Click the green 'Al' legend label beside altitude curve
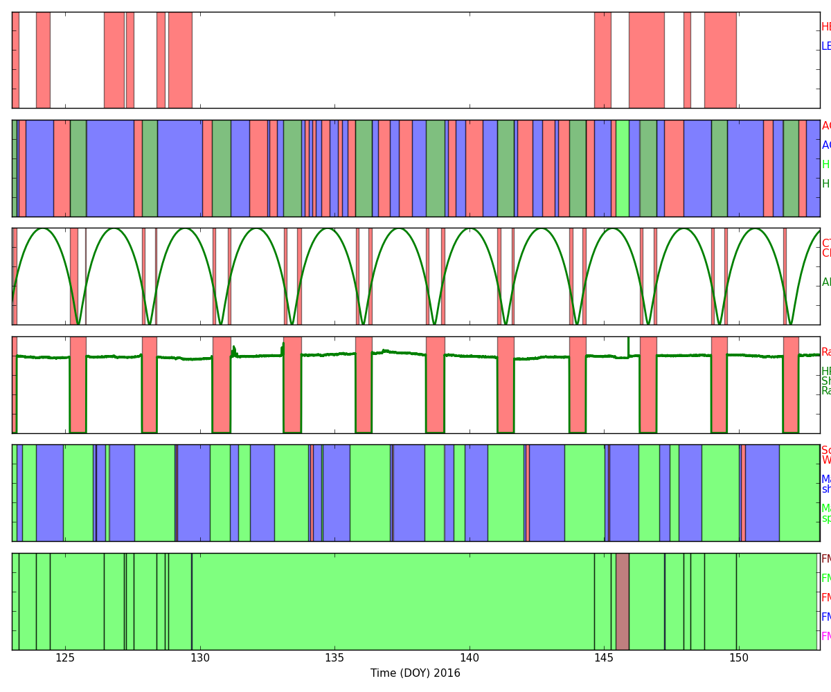Viewport: 831px width, 692px height. 825,282
